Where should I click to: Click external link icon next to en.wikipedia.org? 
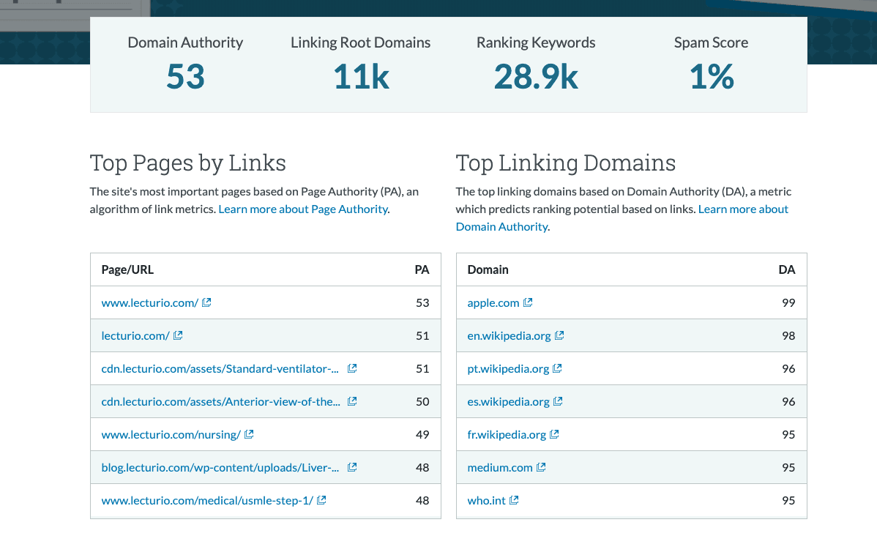[x=559, y=335]
